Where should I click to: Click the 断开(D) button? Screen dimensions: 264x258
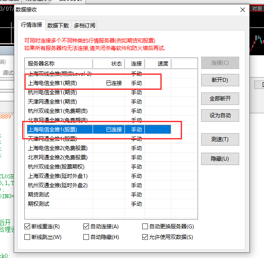pyautogui.click(x=220, y=80)
